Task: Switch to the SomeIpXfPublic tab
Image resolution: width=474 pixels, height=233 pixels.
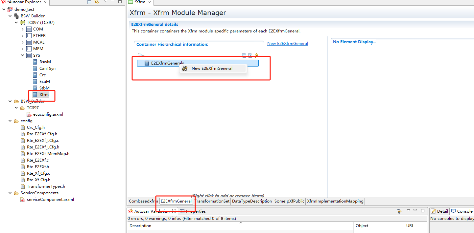Action: [289, 201]
